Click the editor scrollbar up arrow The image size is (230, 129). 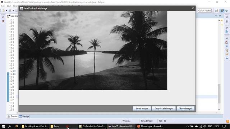tap(219, 21)
